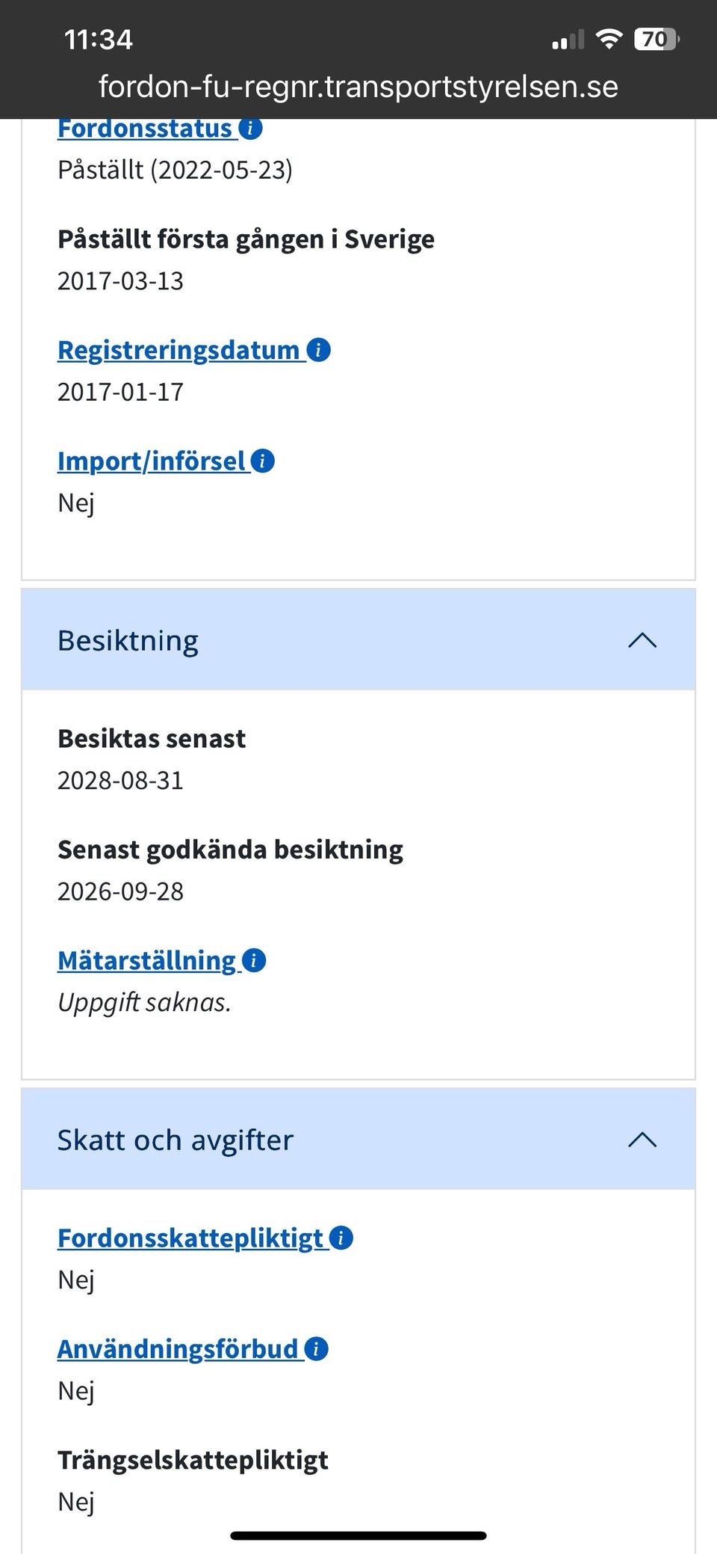Open the Registreringsdatum link
Screen dimensions: 717x1554
pyautogui.click(x=179, y=350)
